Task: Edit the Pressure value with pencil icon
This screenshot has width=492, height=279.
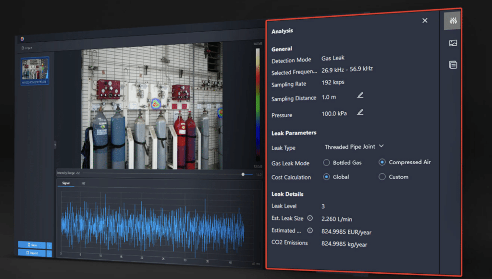Action: [360, 112]
